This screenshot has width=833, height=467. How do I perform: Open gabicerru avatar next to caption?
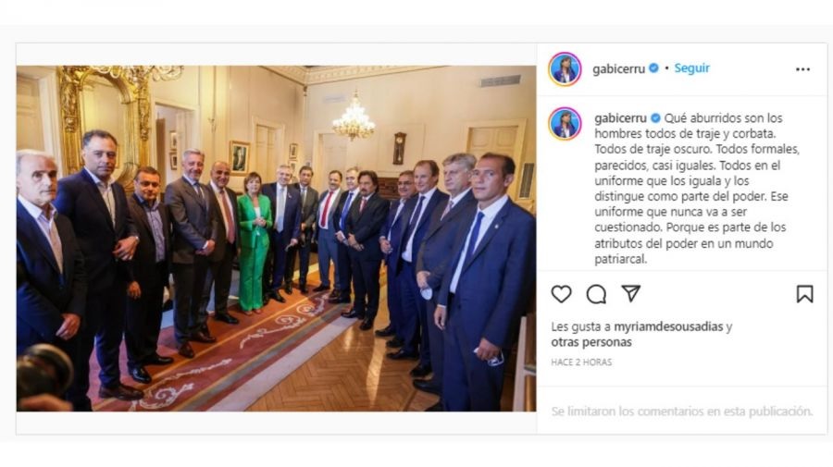565,124
